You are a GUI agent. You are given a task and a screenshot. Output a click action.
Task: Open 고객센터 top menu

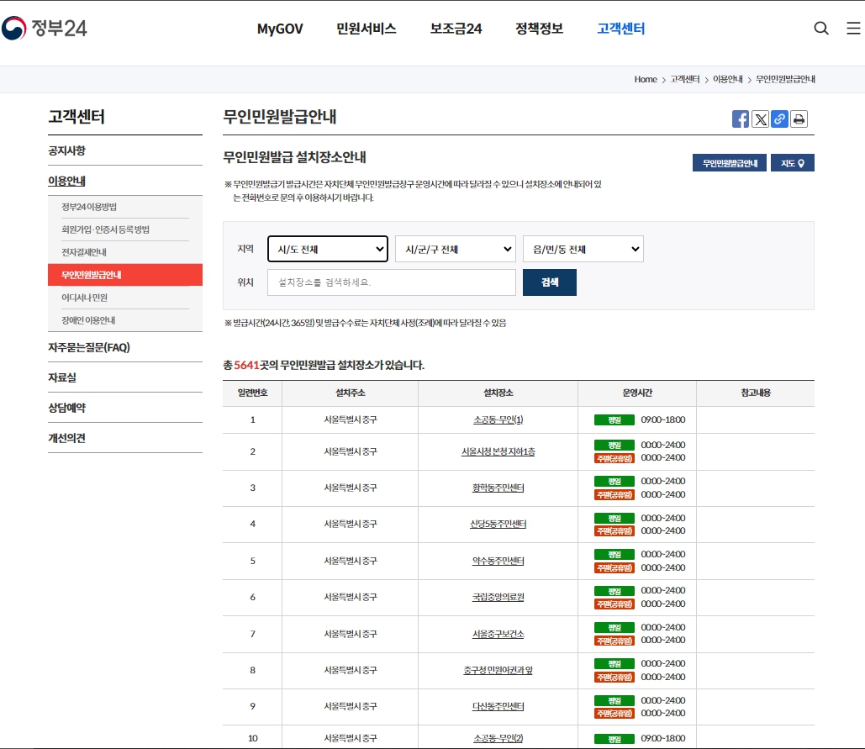click(x=620, y=29)
